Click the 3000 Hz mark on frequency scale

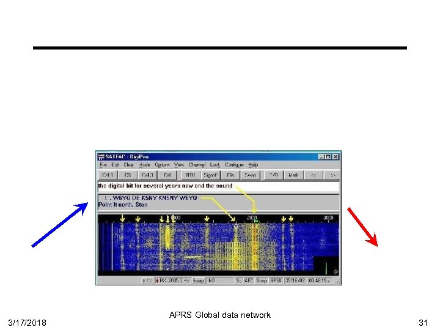coord(328,218)
